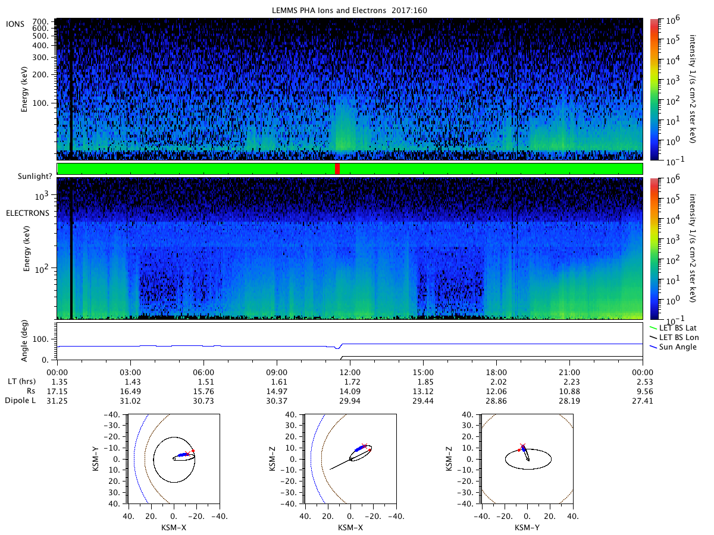Click the black vertical data gap in ions spectrogram

(71, 89)
